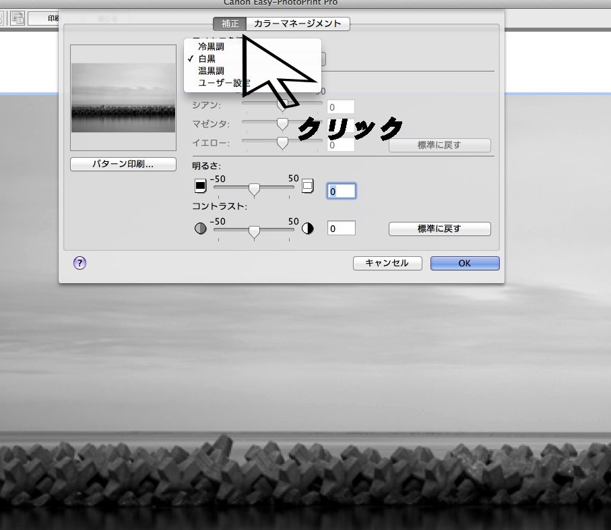Click the high contrast half-circle icon
The width and height of the screenshot is (611, 530).
(x=308, y=229)
